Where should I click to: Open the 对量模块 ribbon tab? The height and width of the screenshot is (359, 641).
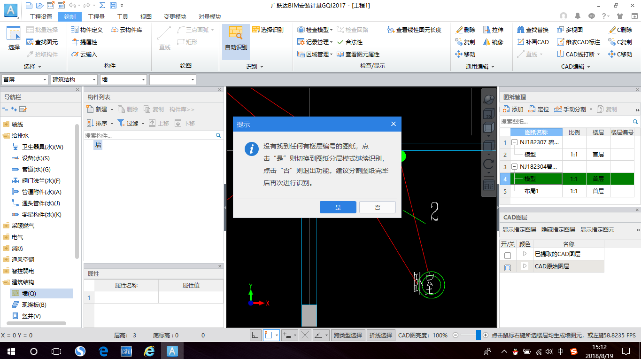pyautogui.click(x=209, y=16)
